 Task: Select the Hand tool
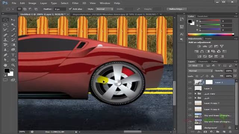tap(5, 65)
